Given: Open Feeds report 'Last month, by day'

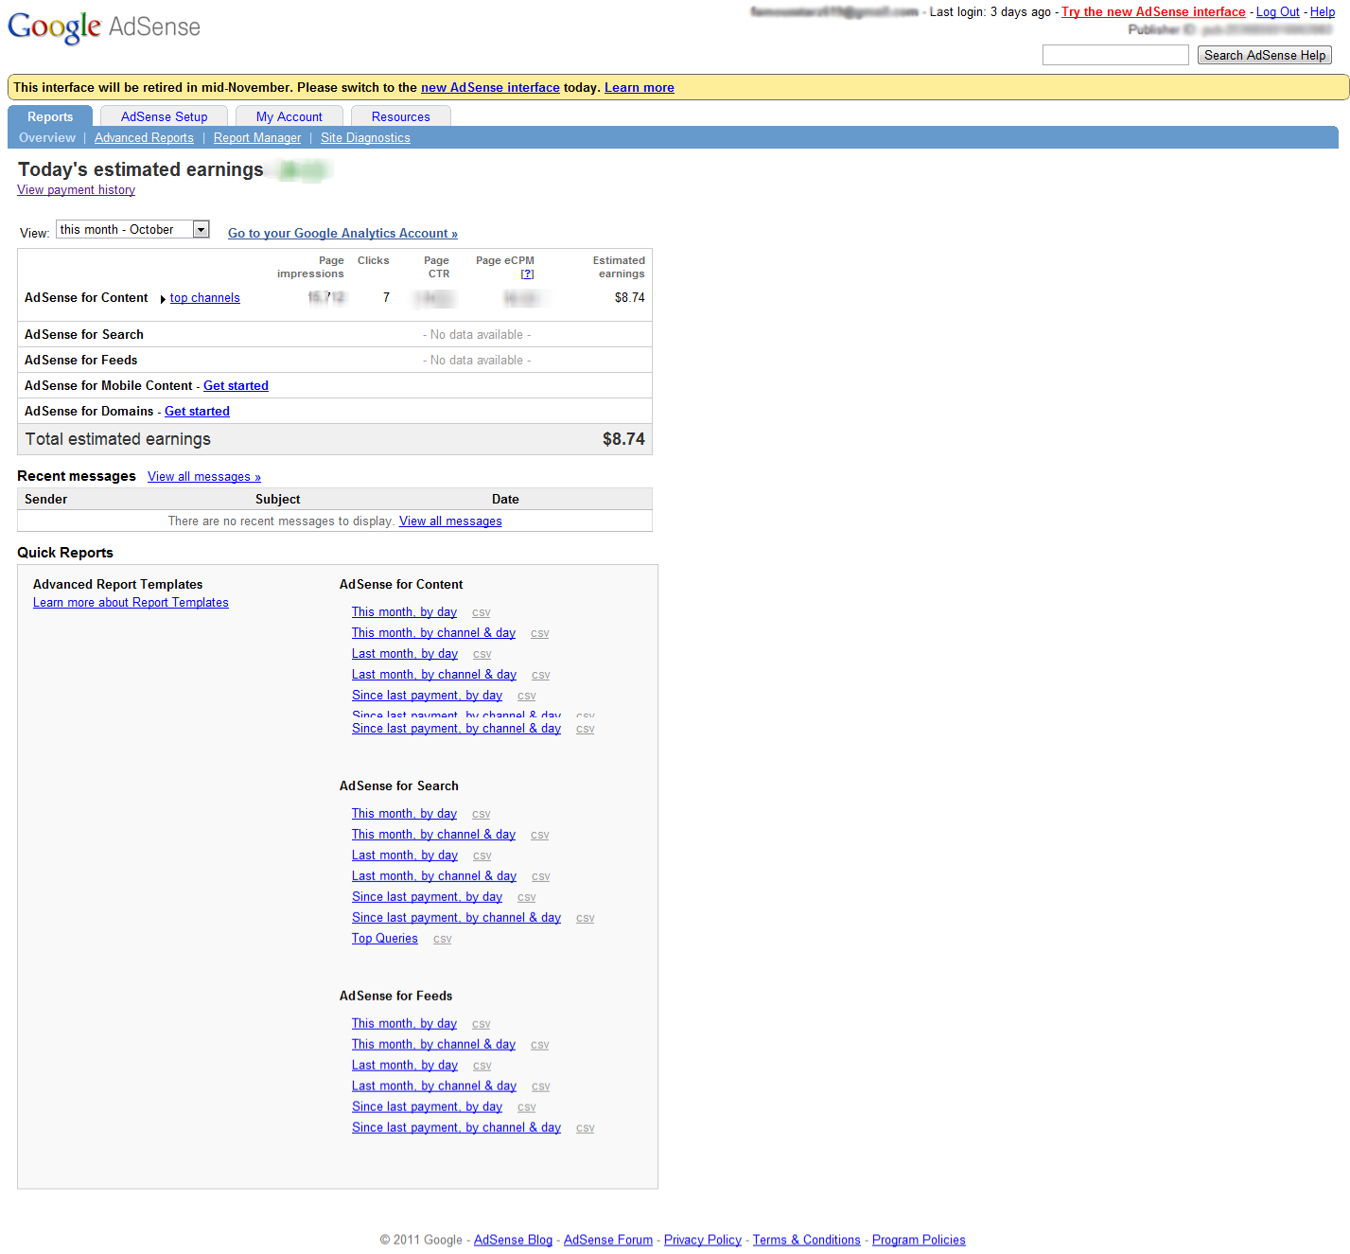Looking at the screenshot, I should (x=405, y=1066).
